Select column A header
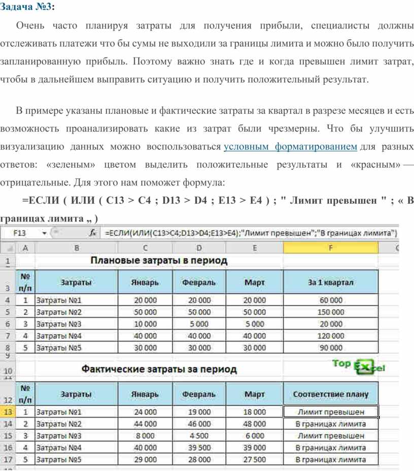The image size is (414, 471). (x=25, y=248)
